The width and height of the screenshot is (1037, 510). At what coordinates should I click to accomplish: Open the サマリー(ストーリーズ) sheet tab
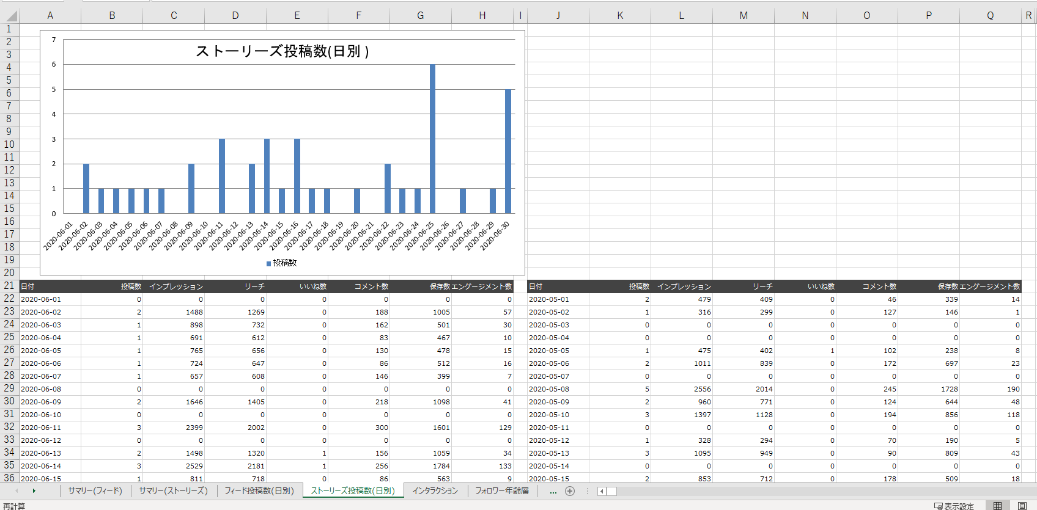coord(173,491)
